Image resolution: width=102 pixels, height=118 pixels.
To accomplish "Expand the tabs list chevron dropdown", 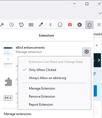I will click(100, 13).
